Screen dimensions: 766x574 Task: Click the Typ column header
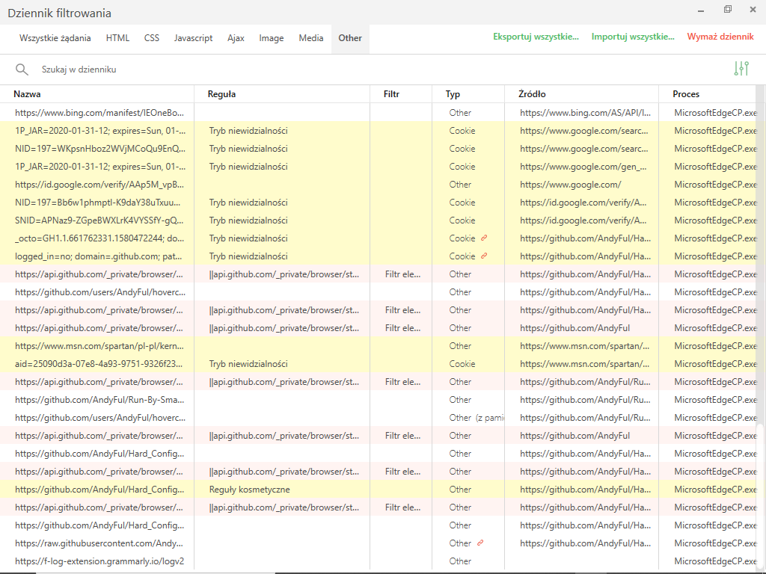(453, 94)
